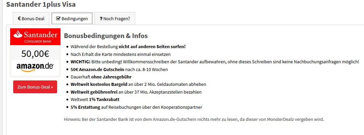364x135 pixels.
Task: Click the checkmark icon on the Bedingungen tab
Action: [x=58, y=19]
